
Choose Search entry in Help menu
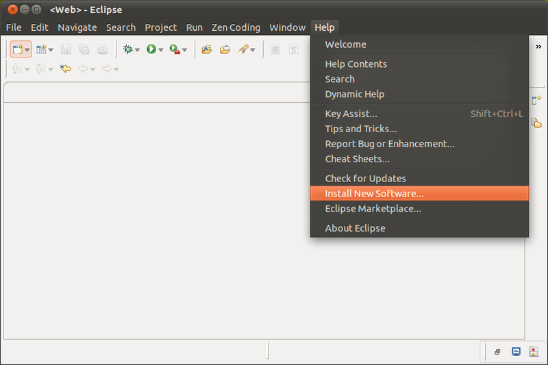pos(419,79)
